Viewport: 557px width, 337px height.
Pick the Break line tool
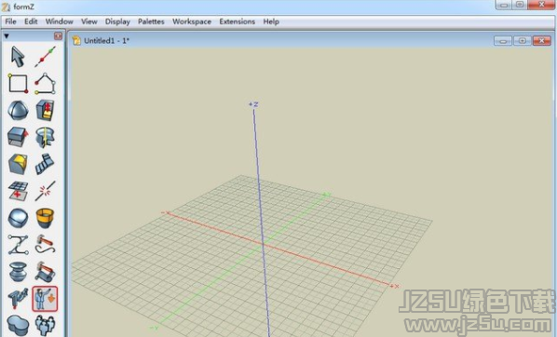(45, 191)
